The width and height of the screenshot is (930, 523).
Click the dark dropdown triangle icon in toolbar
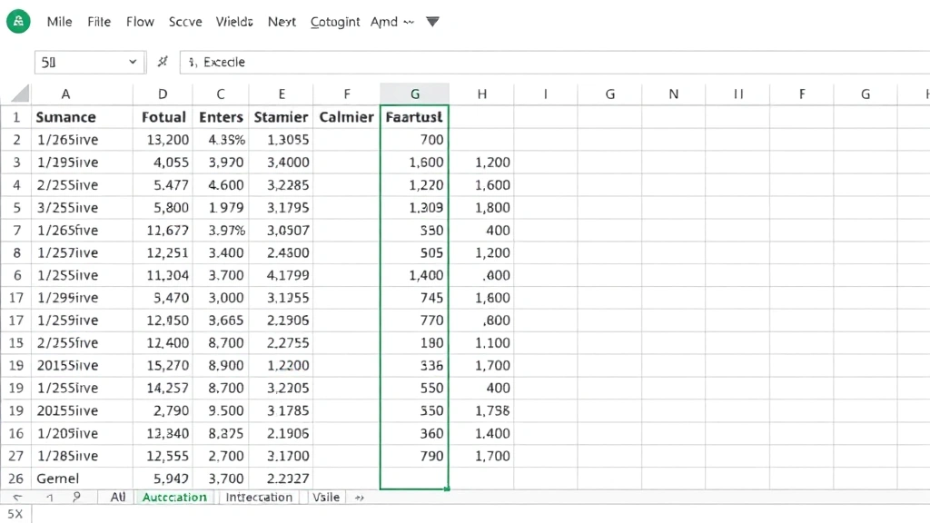(x=432, y=21)
